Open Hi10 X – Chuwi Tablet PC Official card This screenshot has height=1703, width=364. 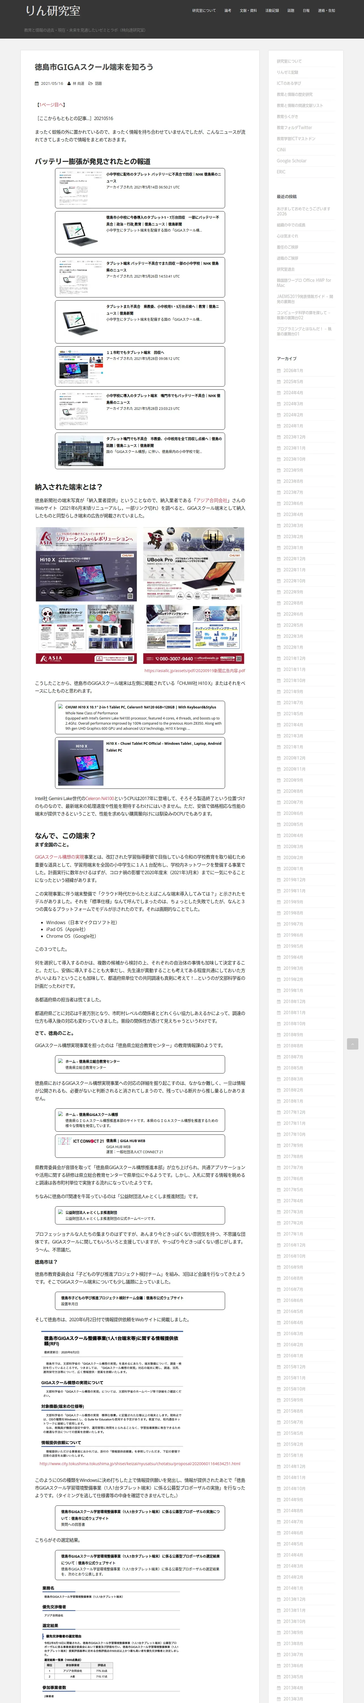[139, 763]
